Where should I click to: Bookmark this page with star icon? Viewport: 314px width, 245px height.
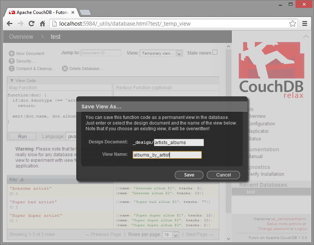coord(292,24)
